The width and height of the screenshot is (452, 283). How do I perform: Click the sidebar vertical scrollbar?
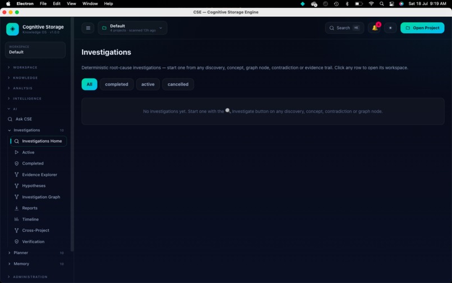(72, 134)
